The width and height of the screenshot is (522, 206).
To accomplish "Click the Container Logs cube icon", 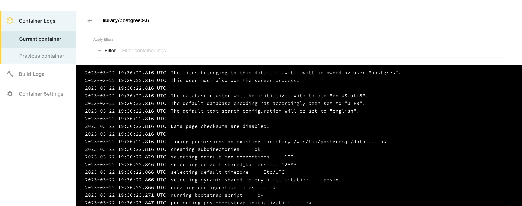I will click(10, 21).
